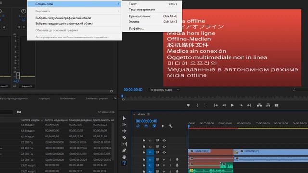Viewport: 308px width, 173px height.
Task: Select the Razor tool
Action: [124, 137]
